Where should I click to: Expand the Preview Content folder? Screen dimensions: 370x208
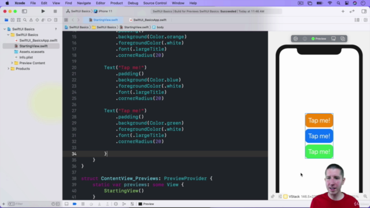point(12,63)
